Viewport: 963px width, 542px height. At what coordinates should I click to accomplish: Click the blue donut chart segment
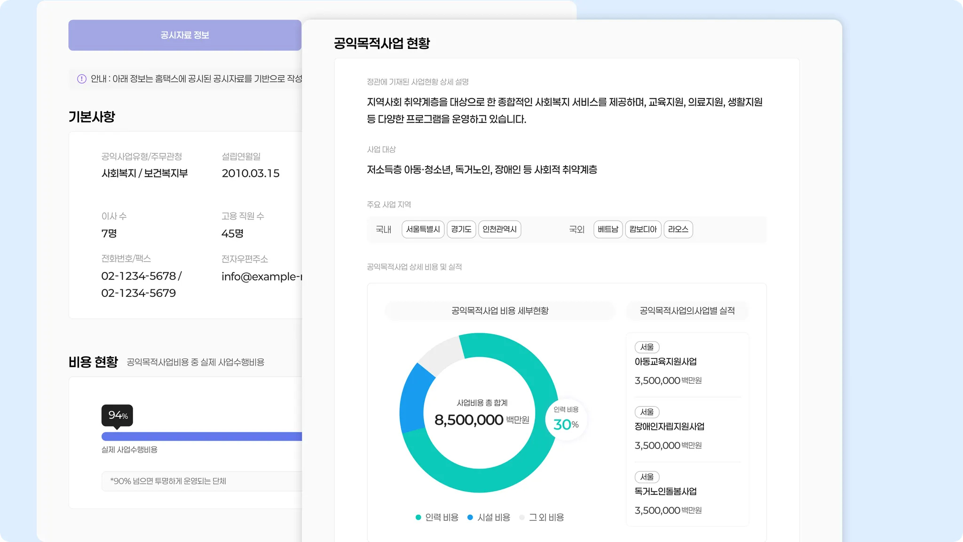click(x=412, y=398)
